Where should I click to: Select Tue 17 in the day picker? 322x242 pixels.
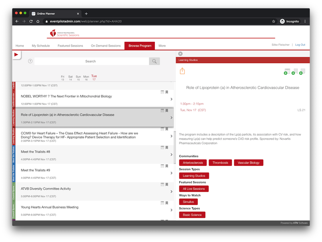click(94, 78)
